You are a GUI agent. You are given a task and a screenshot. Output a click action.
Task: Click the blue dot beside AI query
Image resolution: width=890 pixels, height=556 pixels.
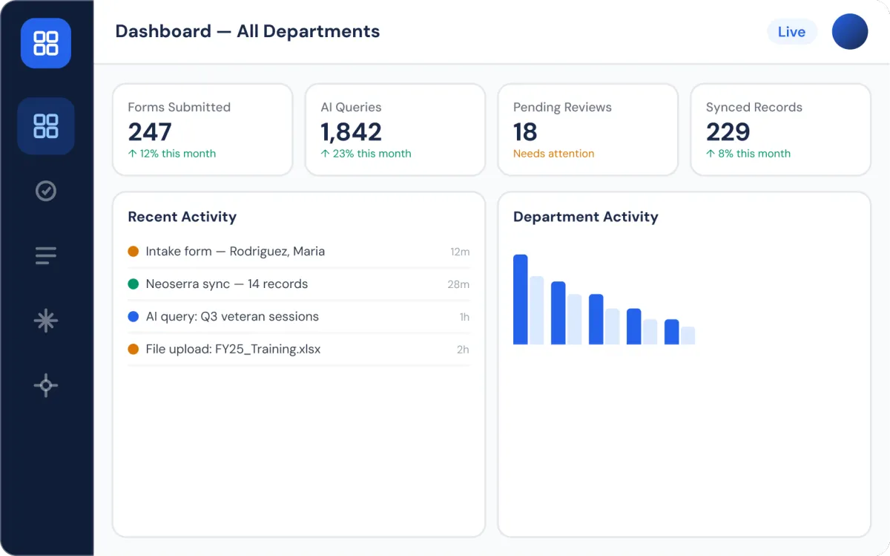tap(133, 317)
